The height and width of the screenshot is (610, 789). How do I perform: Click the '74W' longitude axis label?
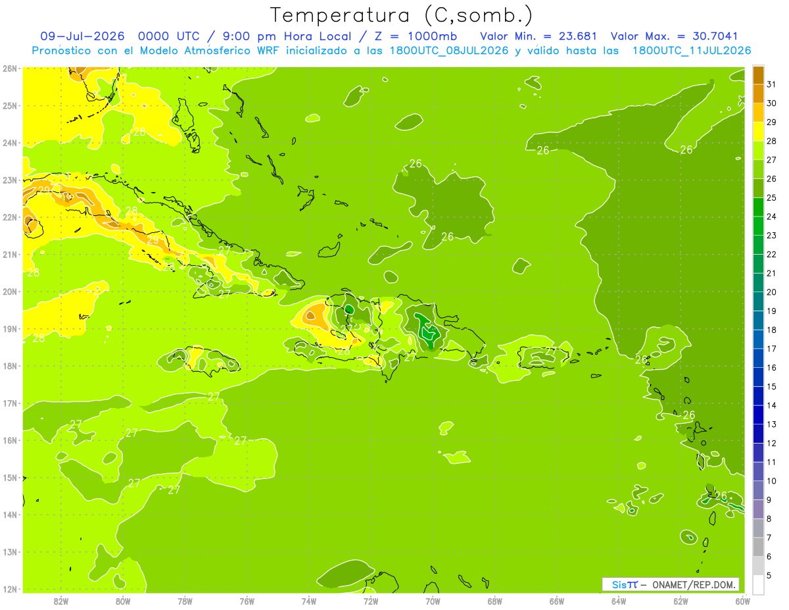pyautogui.click(x=309, y=601)
